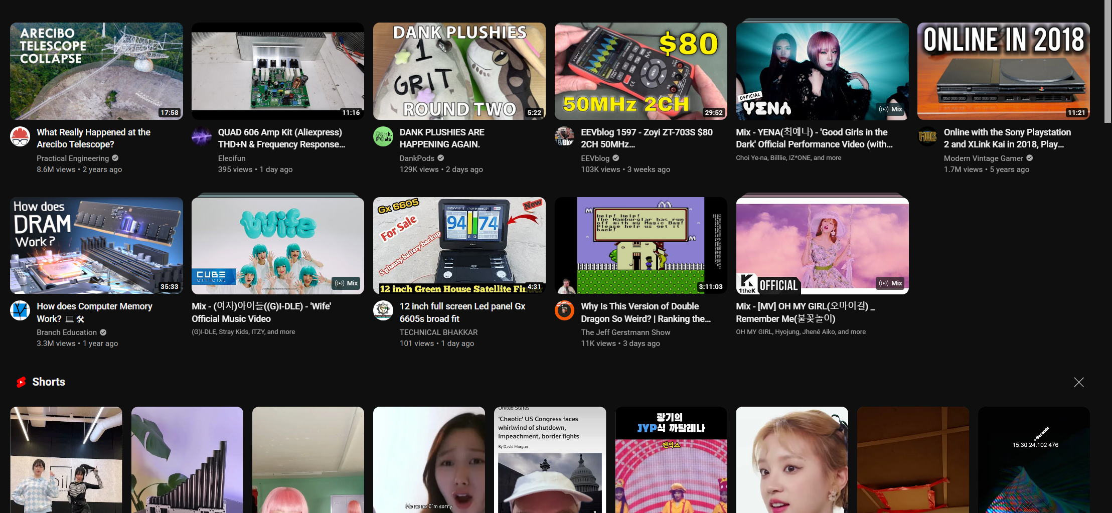The image size is (1112, 513).
Task: Open title 'EEVblog 1597 - Zoyi ZT-703S'
Action: tap(647, 138)
